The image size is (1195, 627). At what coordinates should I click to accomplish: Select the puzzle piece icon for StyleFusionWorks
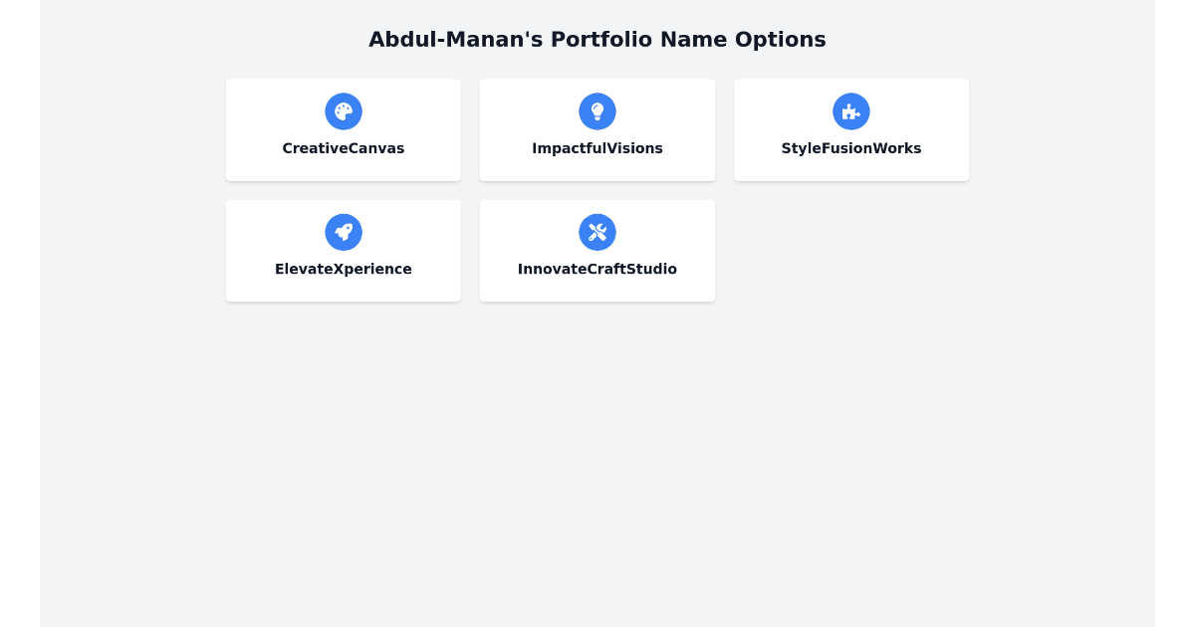(851, 111)
